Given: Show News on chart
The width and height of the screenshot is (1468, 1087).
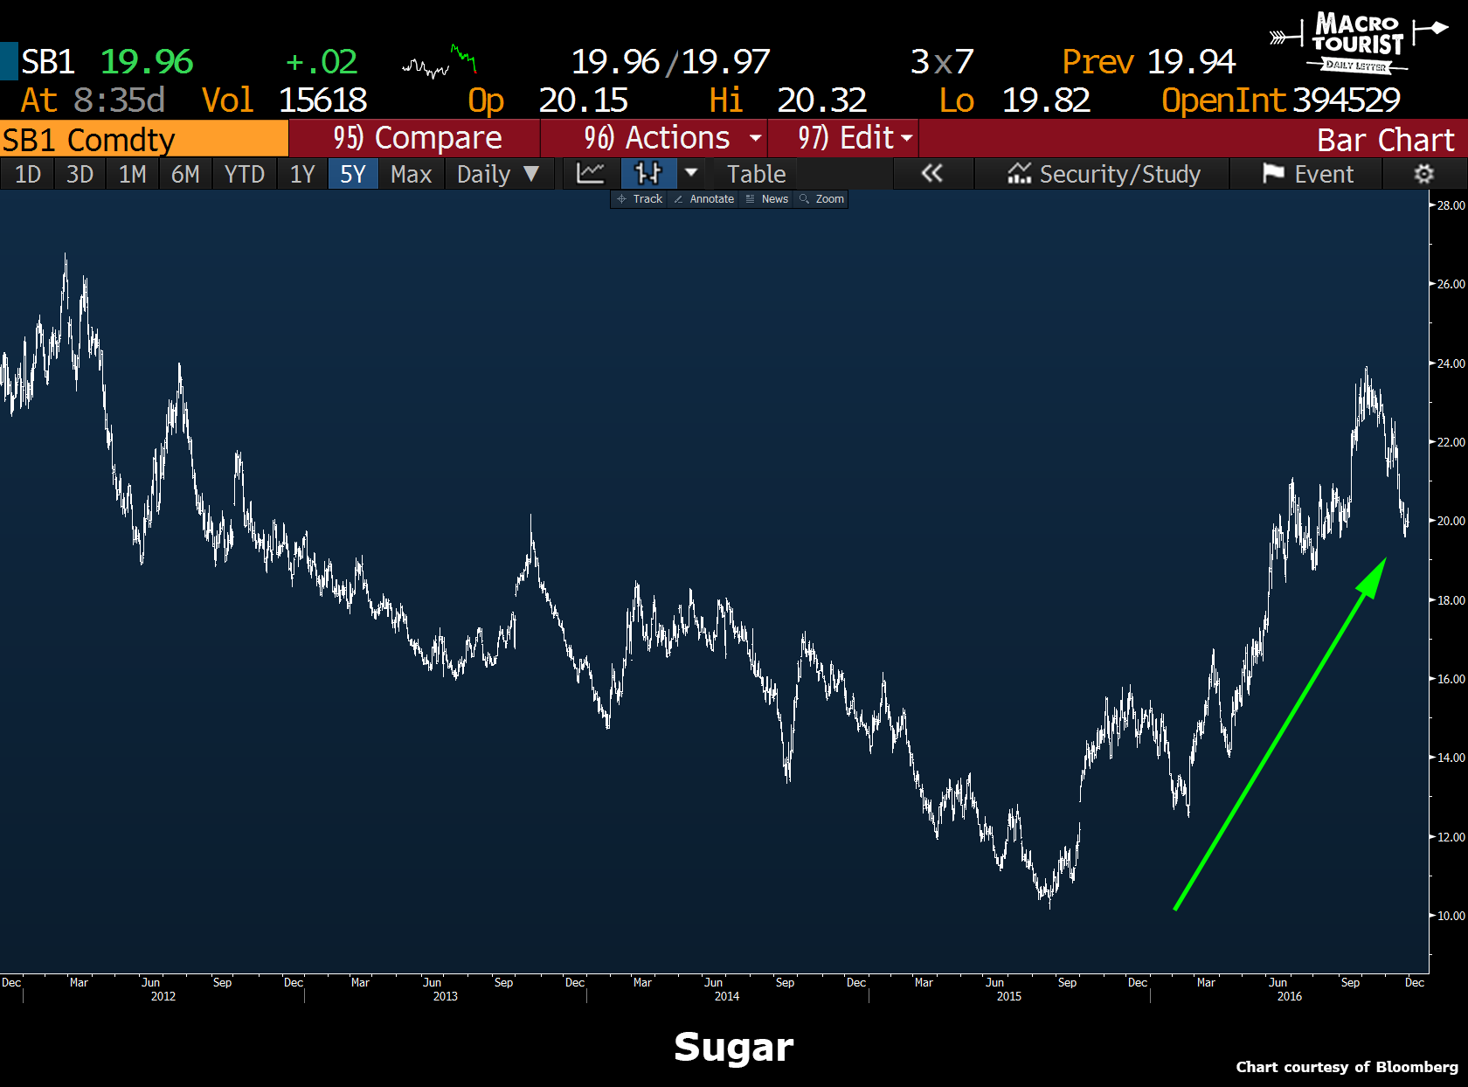Looking at the screenshot, I should (766, 199).
